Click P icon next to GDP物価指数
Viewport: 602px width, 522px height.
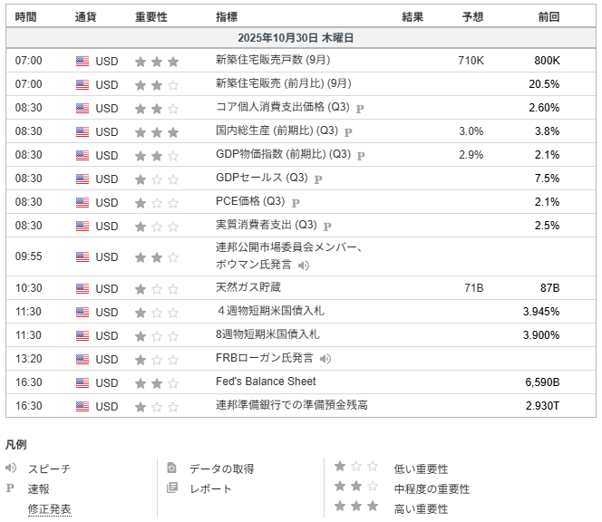click(361, 155)
